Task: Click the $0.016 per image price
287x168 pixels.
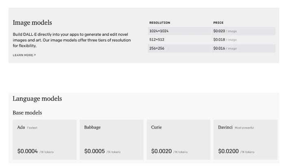Action: 225,48
